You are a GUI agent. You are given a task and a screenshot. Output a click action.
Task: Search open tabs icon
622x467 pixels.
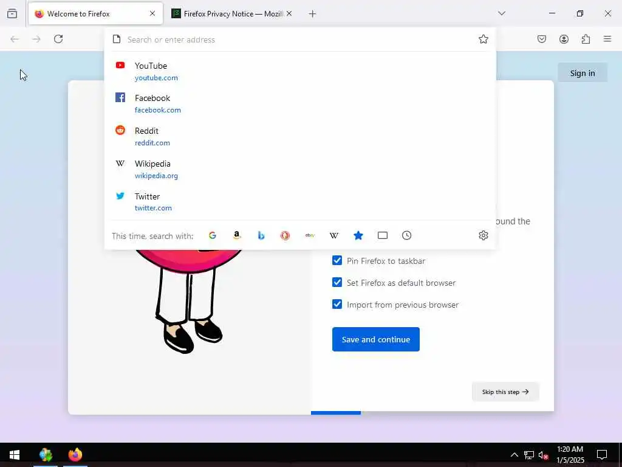pyautogui.click(x=383, y=235)
